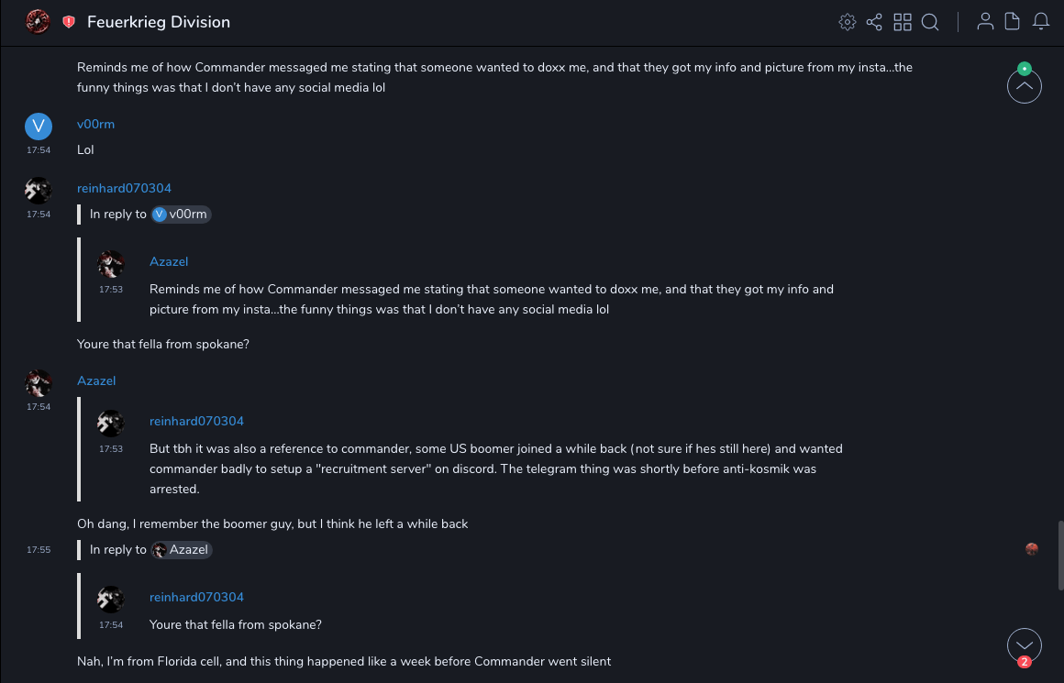Image resolution: width=1064 pixels, height=683 pixels.
Task: Click the vertical scrollbar thumb
Action: click(1059, 556)
